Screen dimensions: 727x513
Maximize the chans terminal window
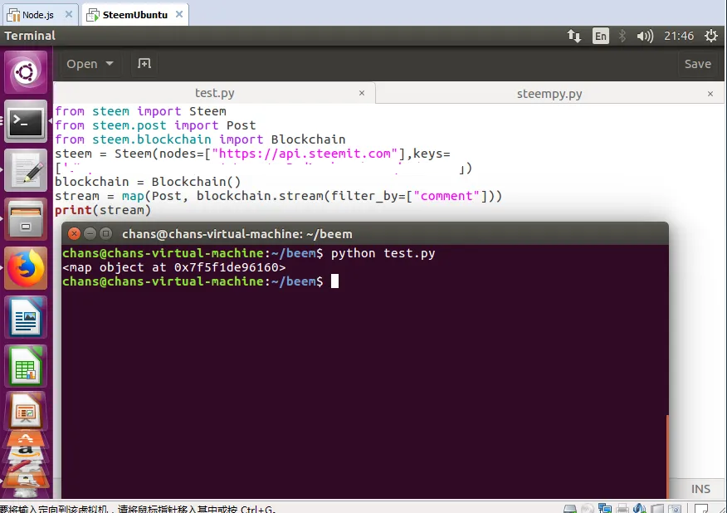point(105,233)
